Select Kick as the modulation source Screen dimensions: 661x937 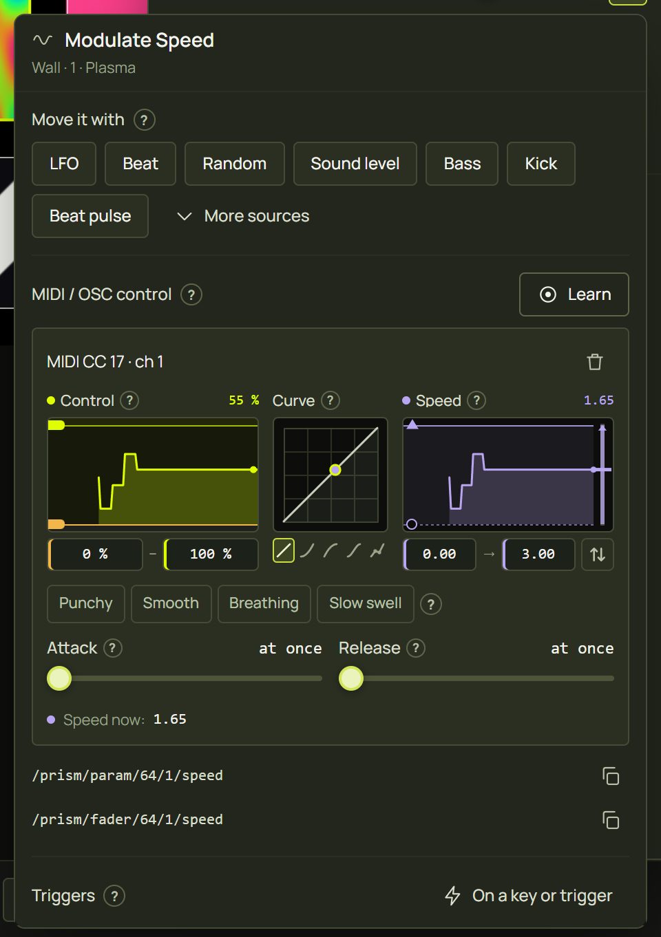pos(541,164)
